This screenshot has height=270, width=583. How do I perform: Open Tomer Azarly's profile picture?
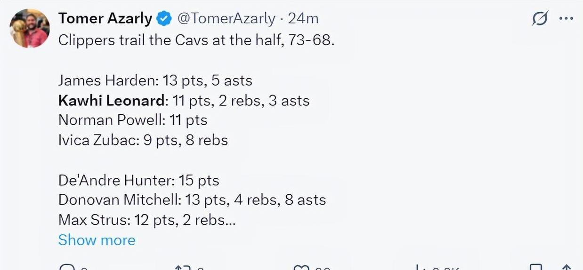(30, 28)
